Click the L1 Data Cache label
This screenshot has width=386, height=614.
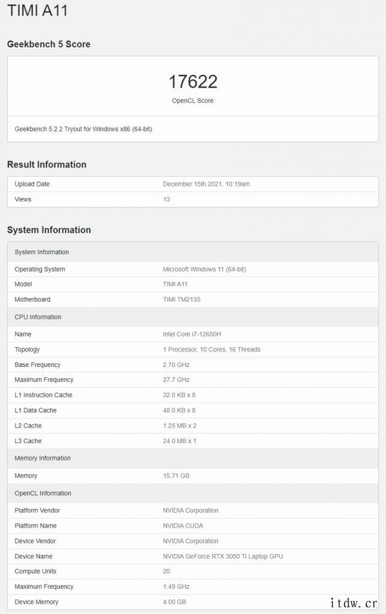pos(35,410)
